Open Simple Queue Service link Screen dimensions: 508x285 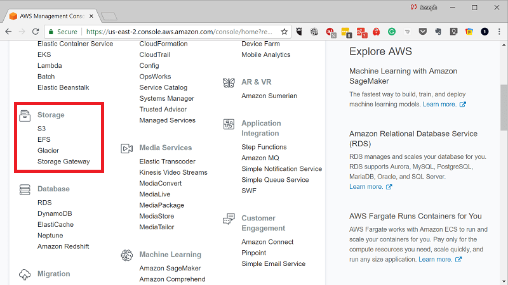275,180
